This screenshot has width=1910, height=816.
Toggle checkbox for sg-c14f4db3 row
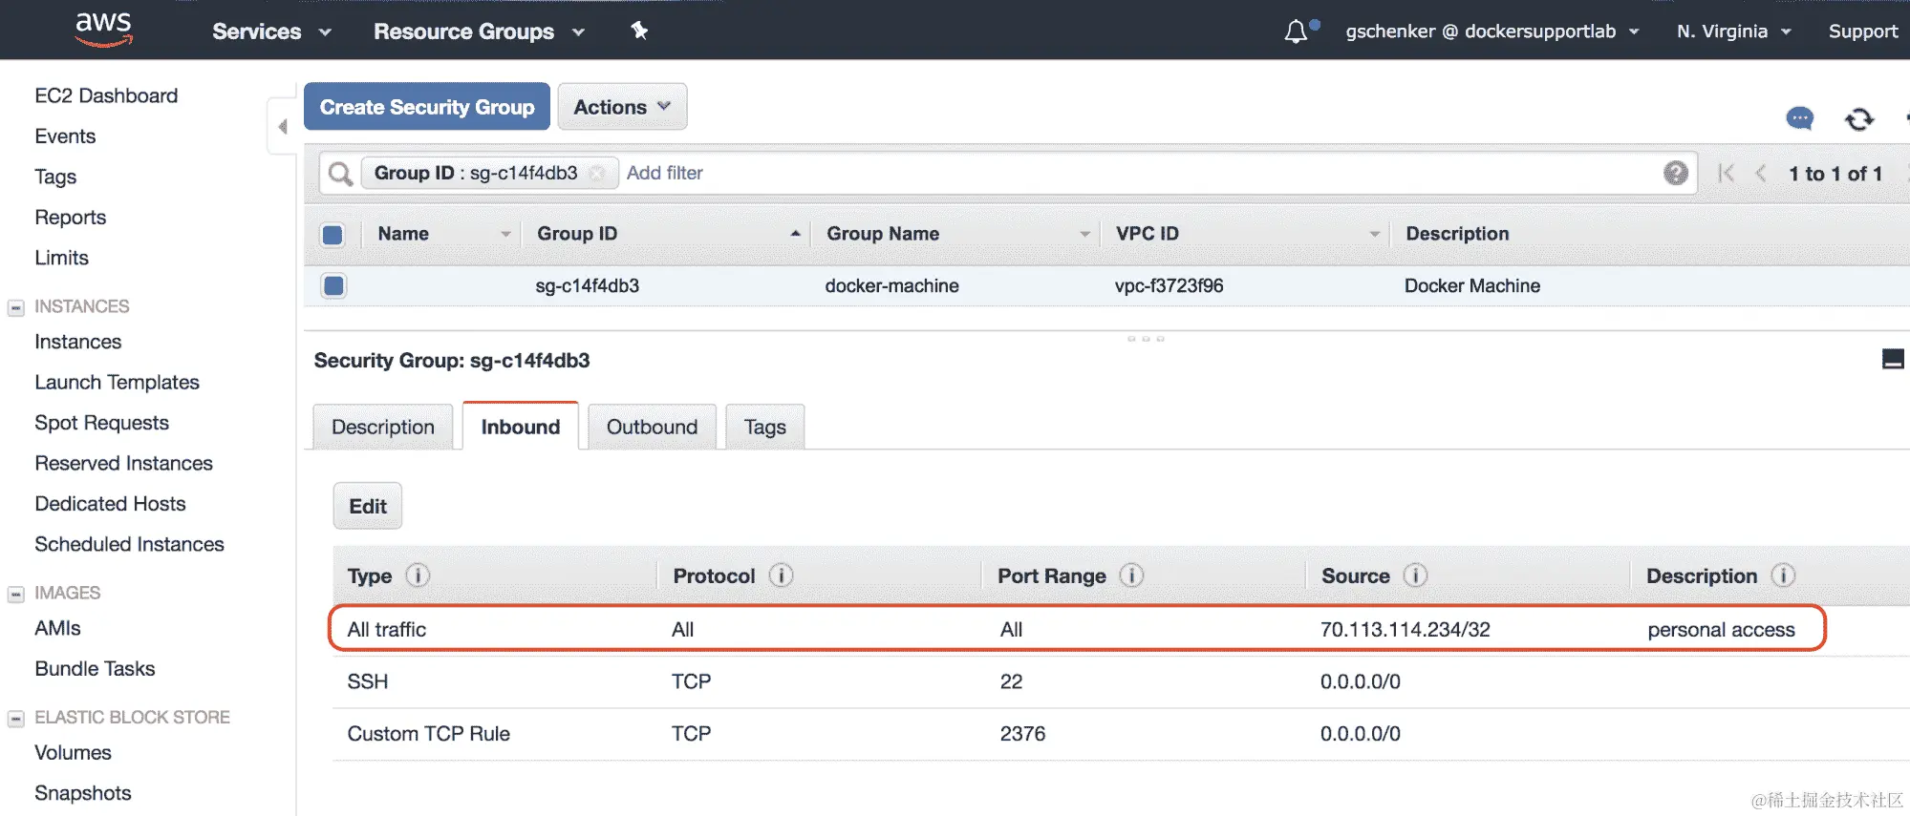coord(333,285)
